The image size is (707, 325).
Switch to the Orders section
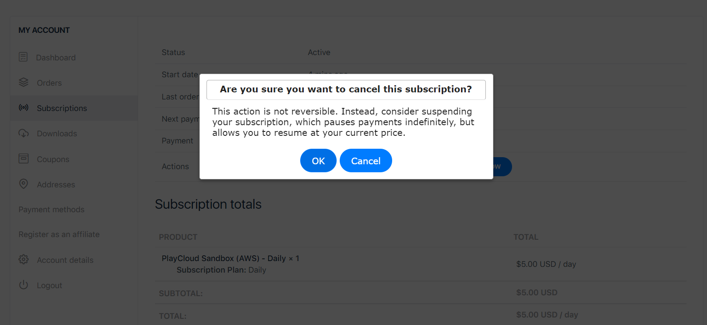pyautogui.click(x=49, y=82)
